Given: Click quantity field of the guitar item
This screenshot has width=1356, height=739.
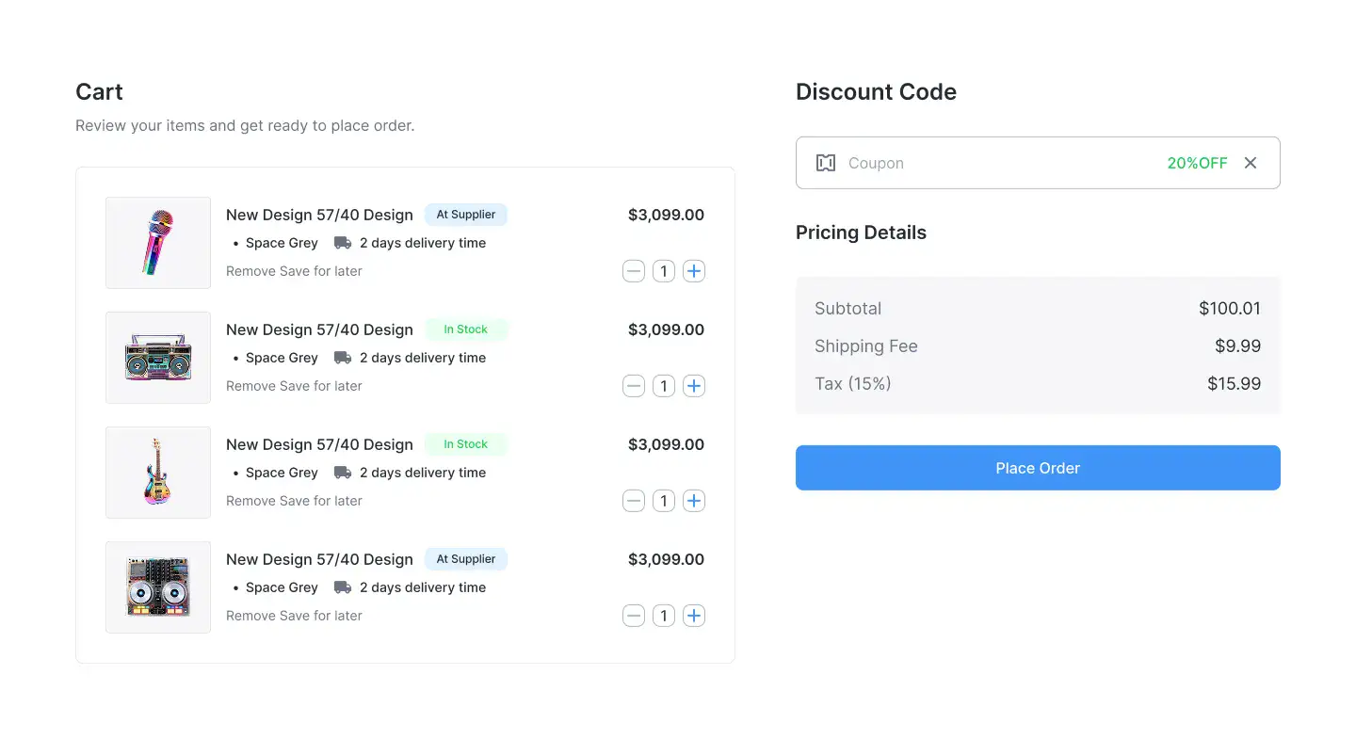Looking at the screenshot, I should (x=664, y=501).
